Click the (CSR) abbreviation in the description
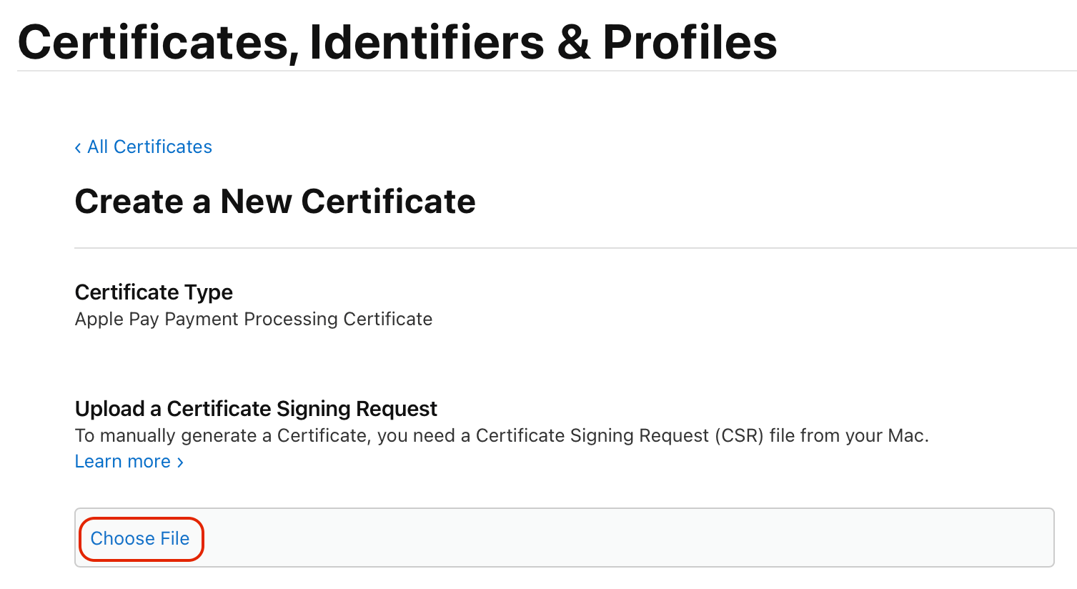The width and height of the screenshot is (1077, 589). (x=740, y=435)
